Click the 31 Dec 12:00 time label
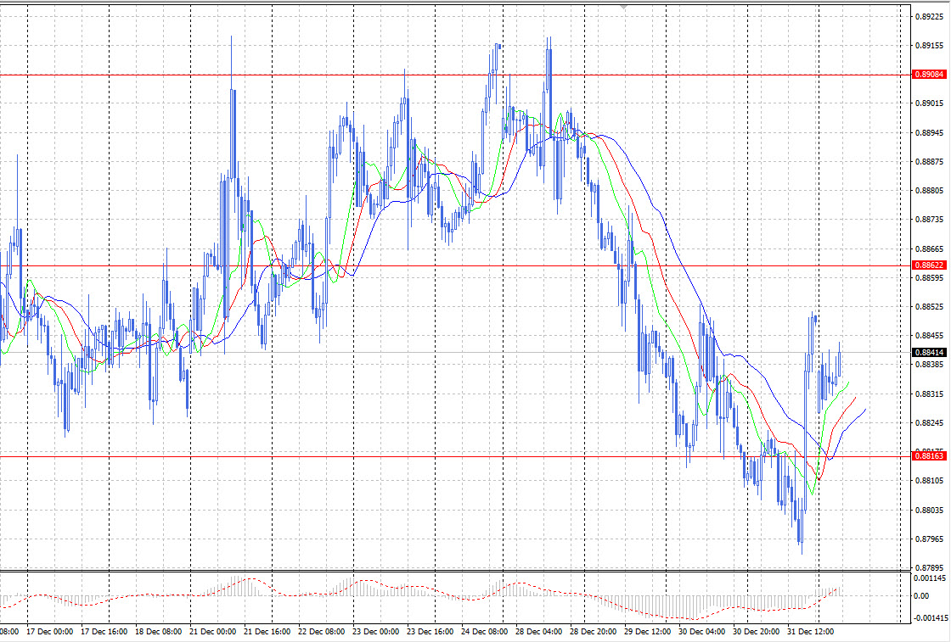Viewport: 951px width, 642px height. point(810,632)
